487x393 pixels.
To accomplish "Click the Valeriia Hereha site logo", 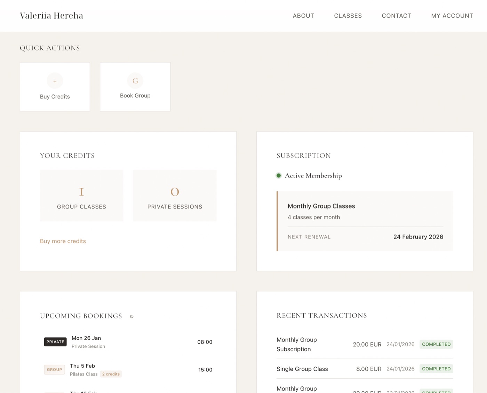I will pos(51,16).
